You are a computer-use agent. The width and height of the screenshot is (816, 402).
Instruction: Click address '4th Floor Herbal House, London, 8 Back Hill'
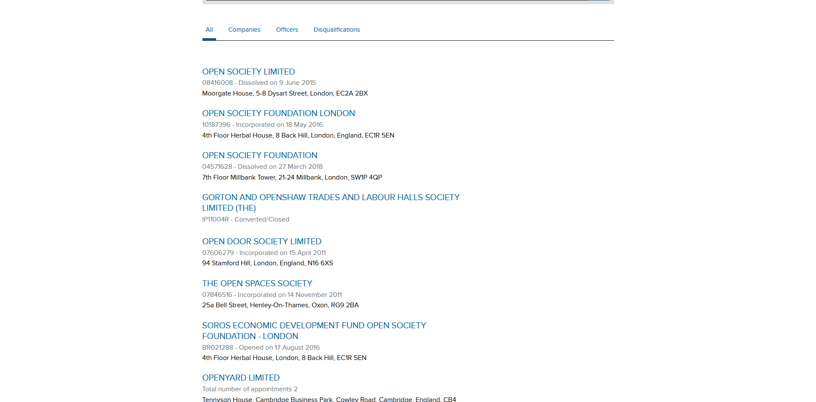click(268, 358)
